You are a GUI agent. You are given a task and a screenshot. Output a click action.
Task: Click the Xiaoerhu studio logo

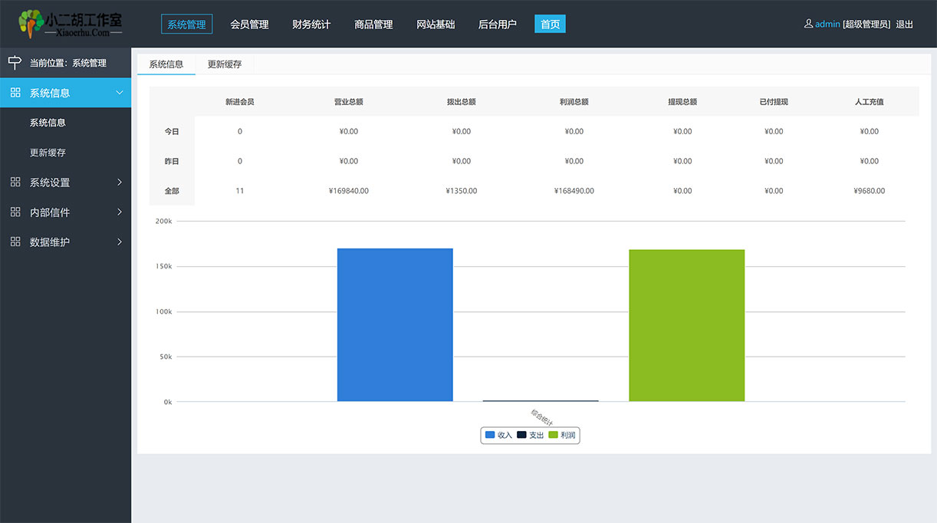coord(71,24)
